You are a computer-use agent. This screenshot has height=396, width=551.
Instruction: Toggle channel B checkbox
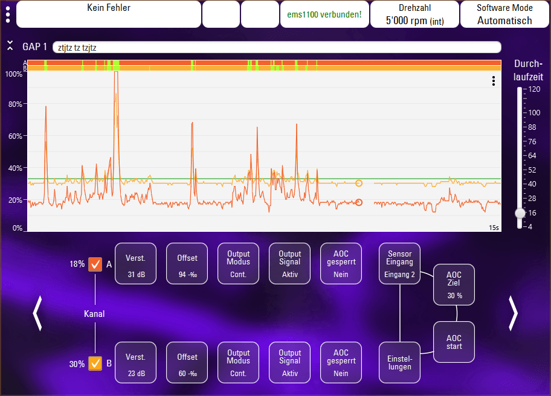pos(95,363)
